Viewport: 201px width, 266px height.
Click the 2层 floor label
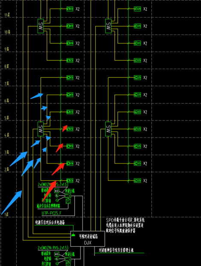[6, 170]
